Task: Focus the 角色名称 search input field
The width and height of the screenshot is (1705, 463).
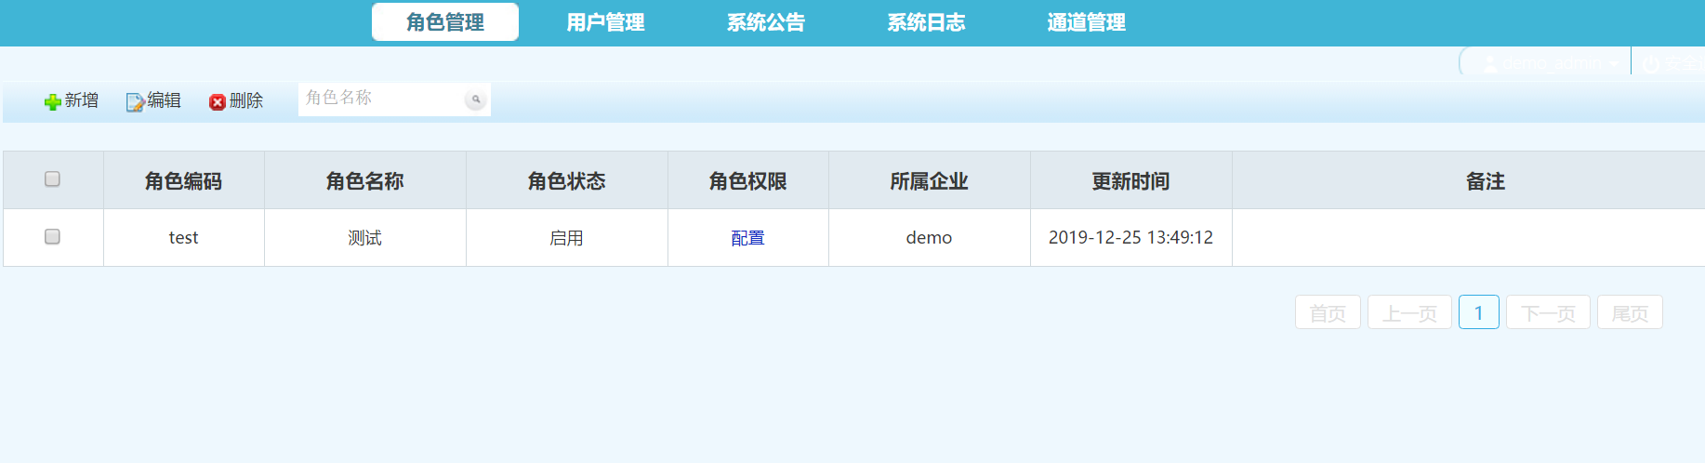Action: (381, 99)
